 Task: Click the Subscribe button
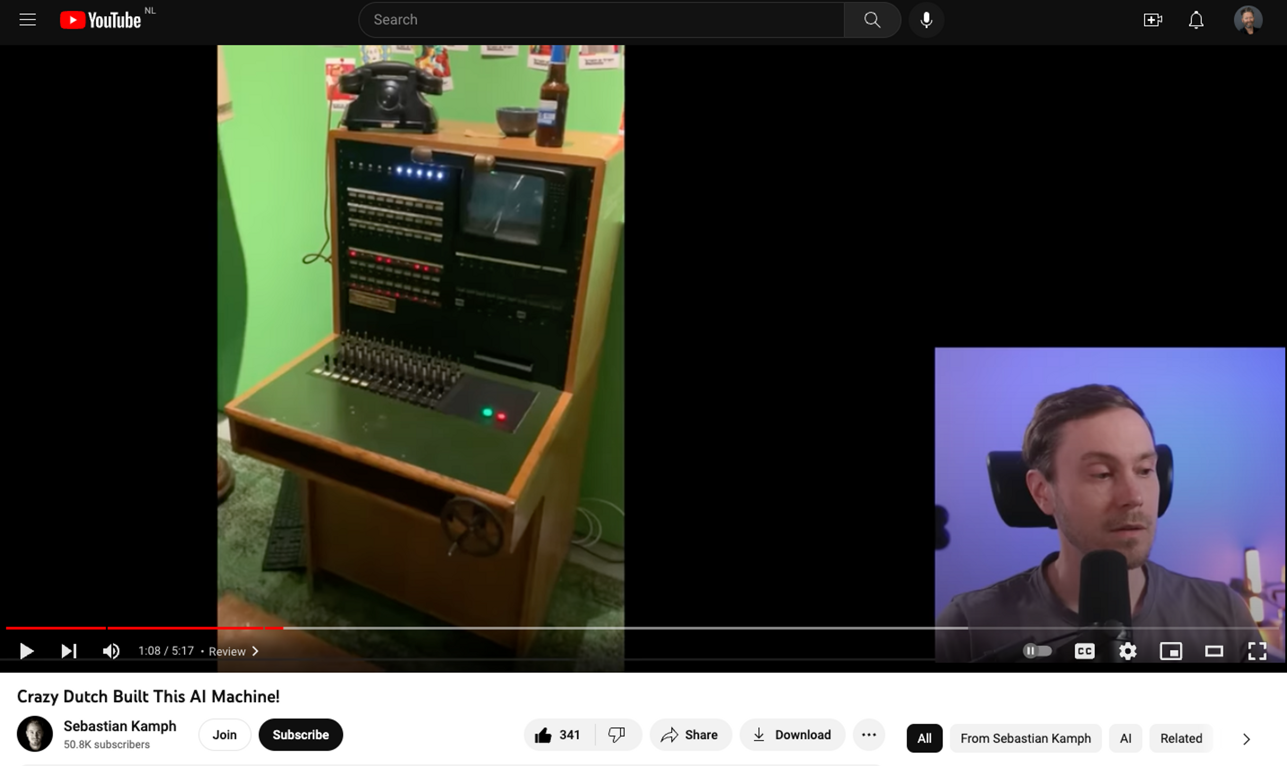click(x=300, y=734)
